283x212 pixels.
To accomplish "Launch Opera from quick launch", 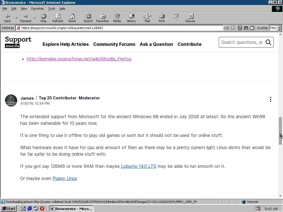I will [x=42, y=209].
